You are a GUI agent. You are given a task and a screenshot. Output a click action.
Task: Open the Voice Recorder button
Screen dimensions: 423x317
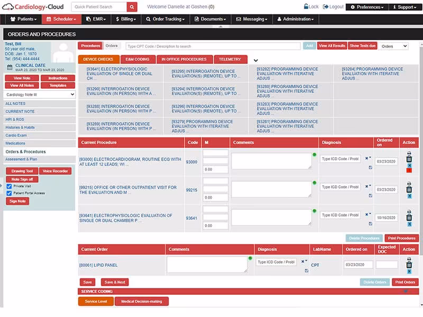pos(56,171)
